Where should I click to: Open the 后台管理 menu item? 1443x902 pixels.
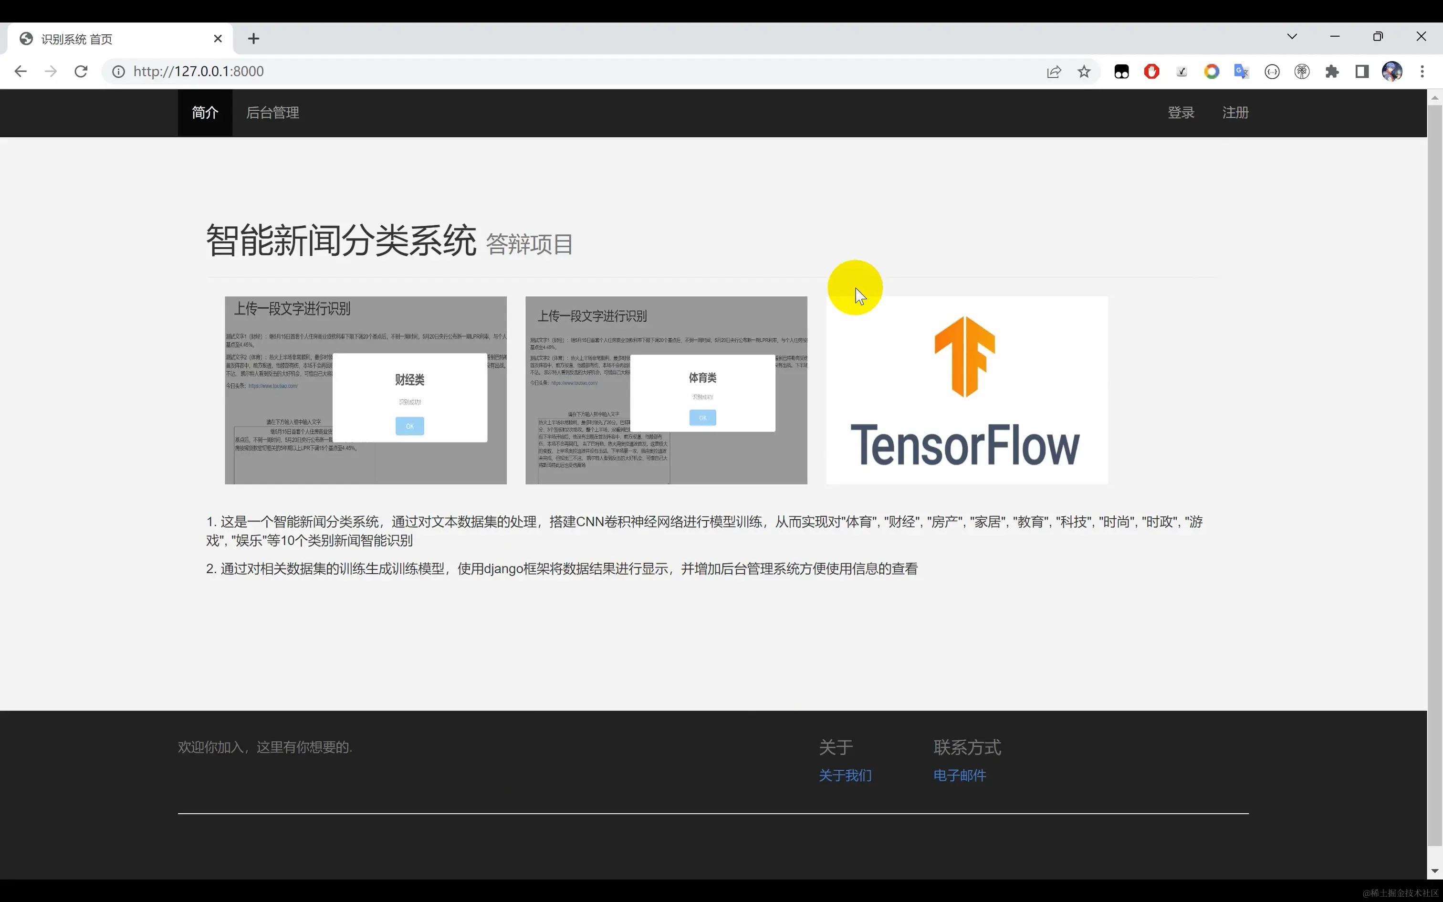click(272, 113)
